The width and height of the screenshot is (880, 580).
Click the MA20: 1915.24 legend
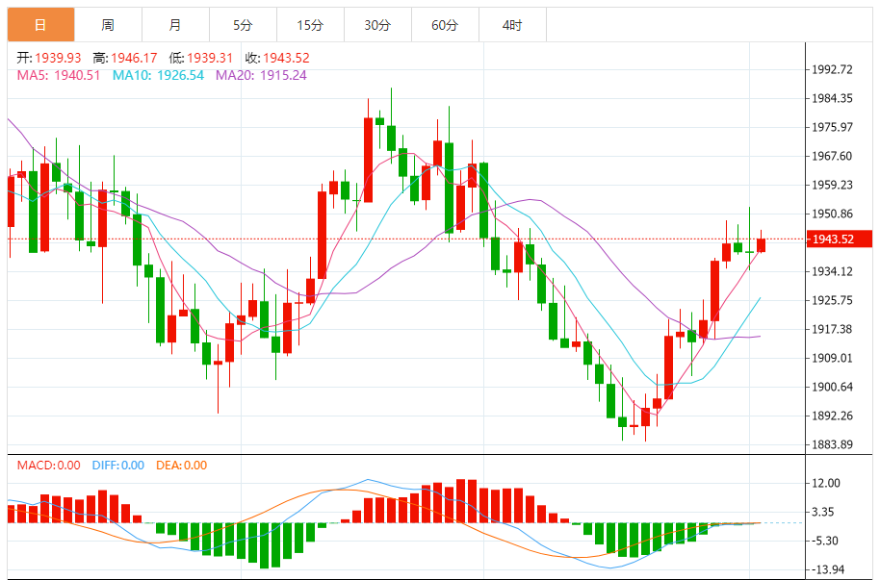point(262,75)
